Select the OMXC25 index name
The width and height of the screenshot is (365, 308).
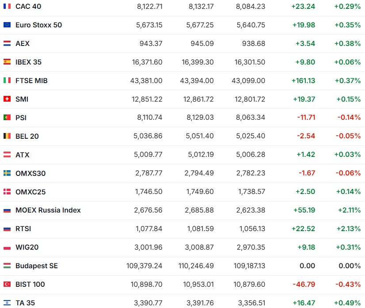tap(30, 192)
